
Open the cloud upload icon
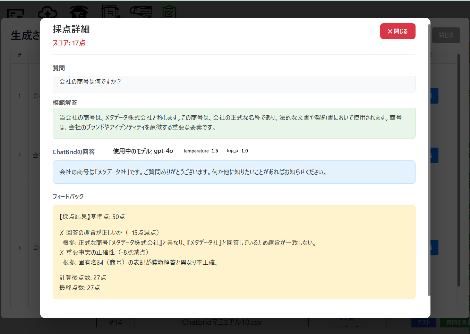48,13
